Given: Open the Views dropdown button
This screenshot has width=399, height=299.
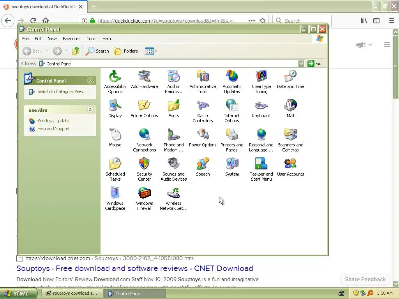Looking at the screenshot, I should 151,51.
